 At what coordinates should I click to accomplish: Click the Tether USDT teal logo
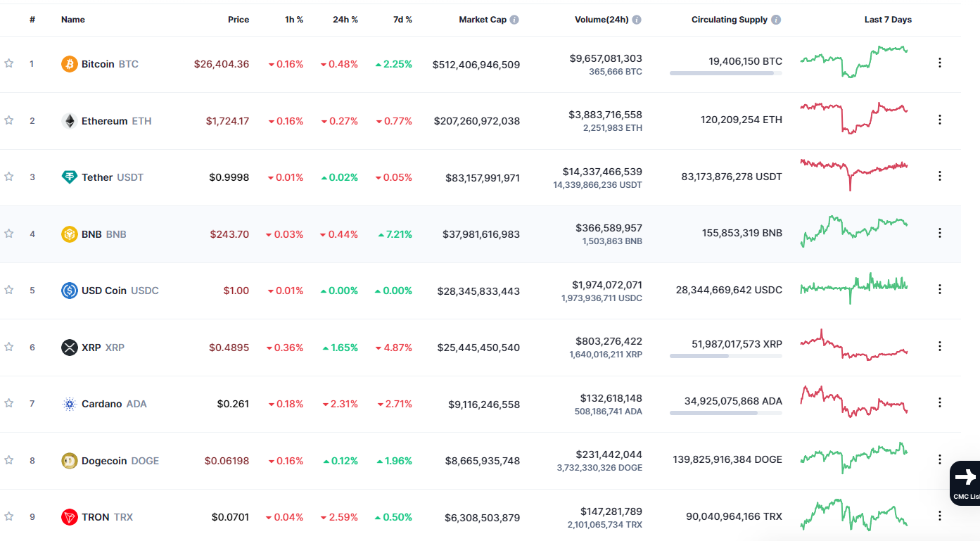[x=68, y=177]
